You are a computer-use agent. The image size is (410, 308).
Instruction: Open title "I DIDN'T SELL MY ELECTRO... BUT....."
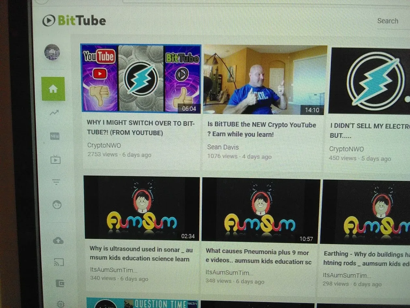pyautogui.click(x=370, y=131)
